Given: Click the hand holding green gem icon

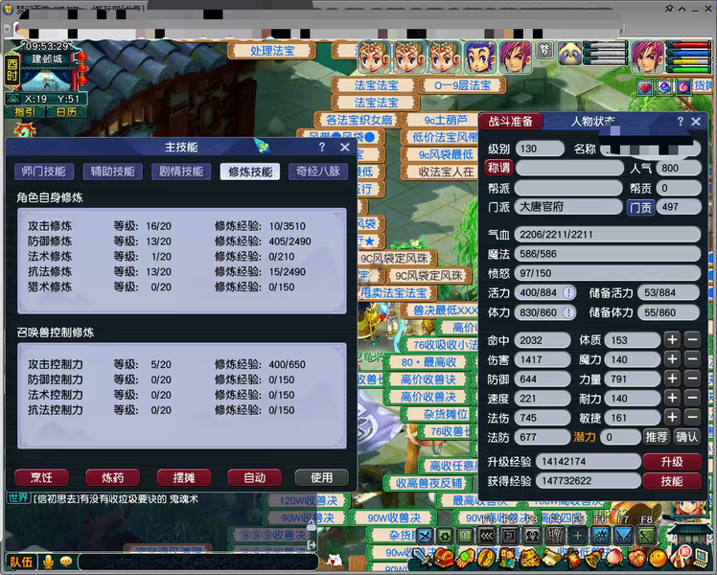Looking at the screenshot, I should point(466,559).
